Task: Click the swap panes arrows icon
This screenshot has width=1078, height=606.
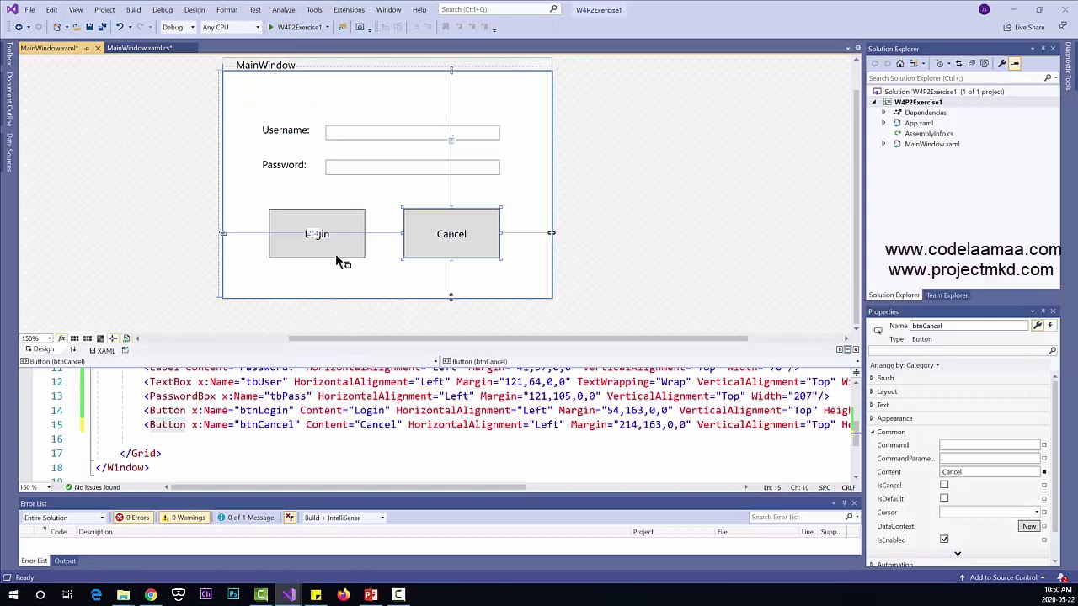Action: (x=72, y=350)
